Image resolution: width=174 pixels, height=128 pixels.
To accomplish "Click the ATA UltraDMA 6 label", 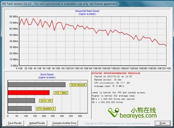I will pyautogui.click(x=46, y=109).
